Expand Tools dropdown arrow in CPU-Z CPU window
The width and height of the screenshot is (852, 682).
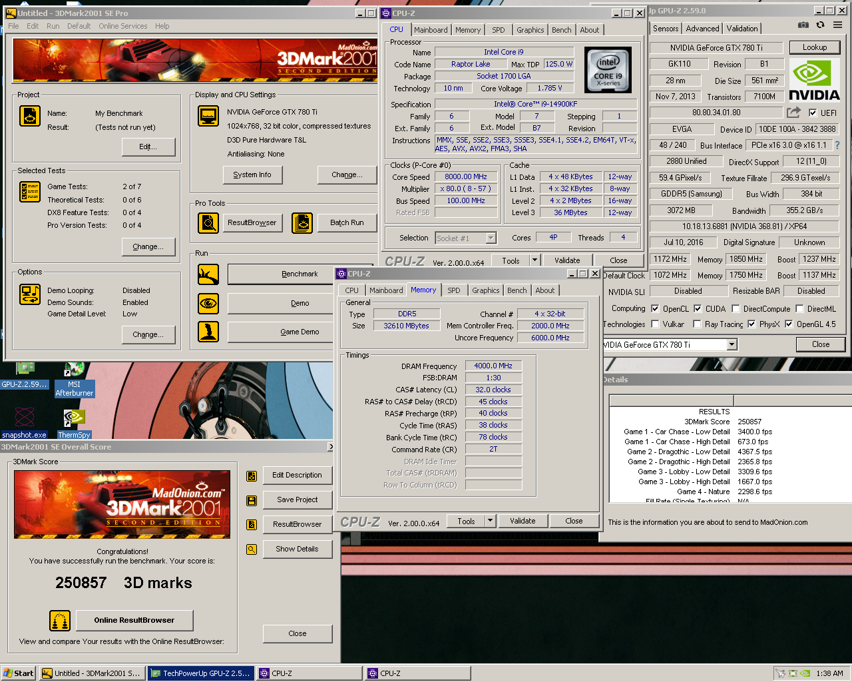pos(534,260)
